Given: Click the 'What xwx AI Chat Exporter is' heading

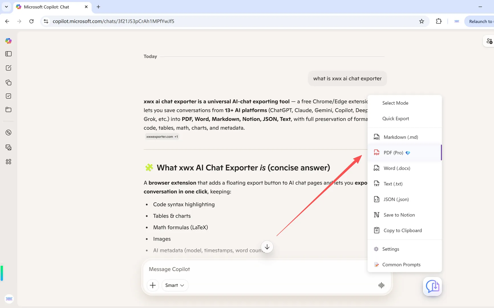Looking at the screenshot, I should click(x=243, y=168).
